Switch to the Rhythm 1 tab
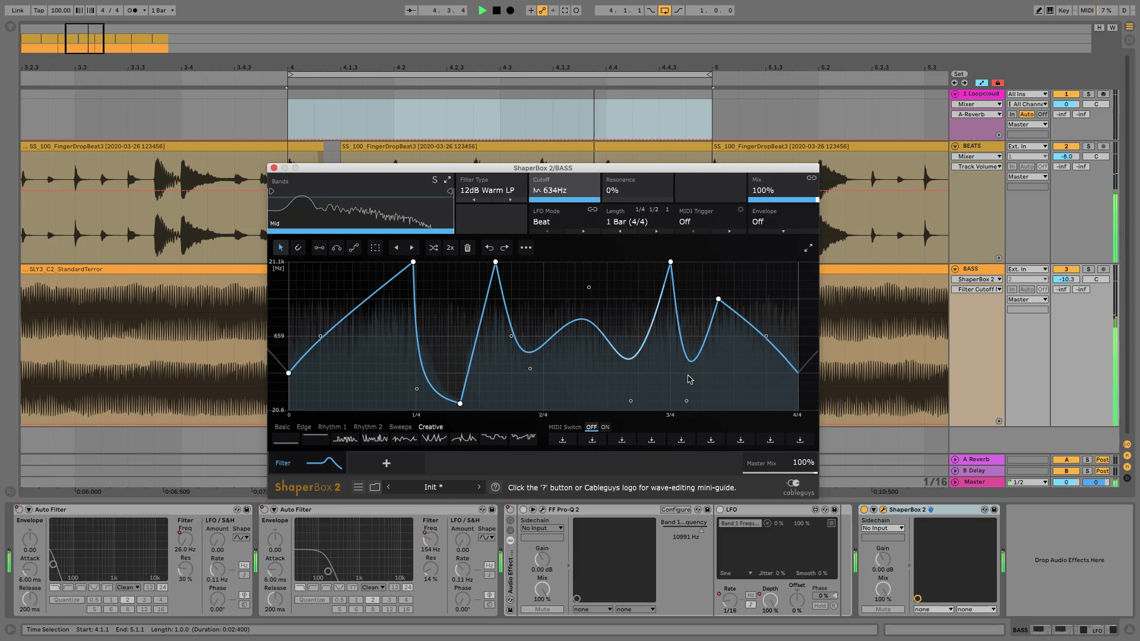 click(x=332, y=427)
